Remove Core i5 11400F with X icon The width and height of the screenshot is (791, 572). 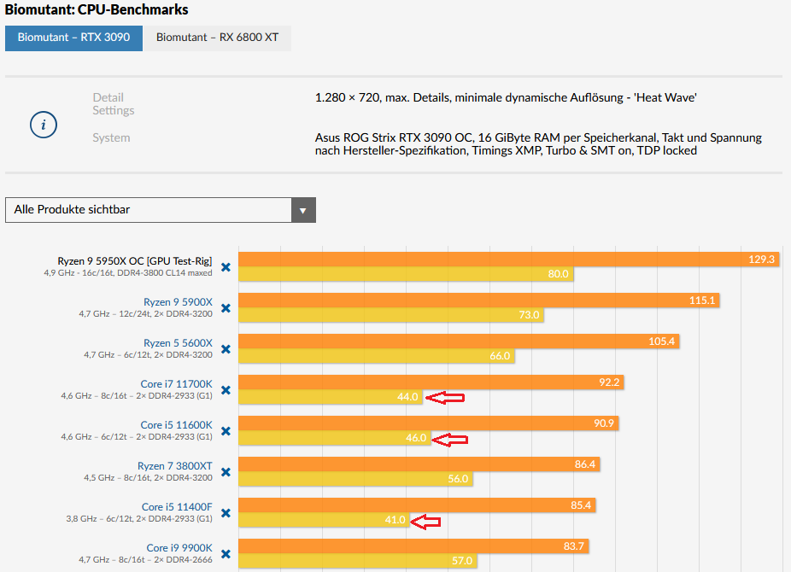(x=226, y=513)
